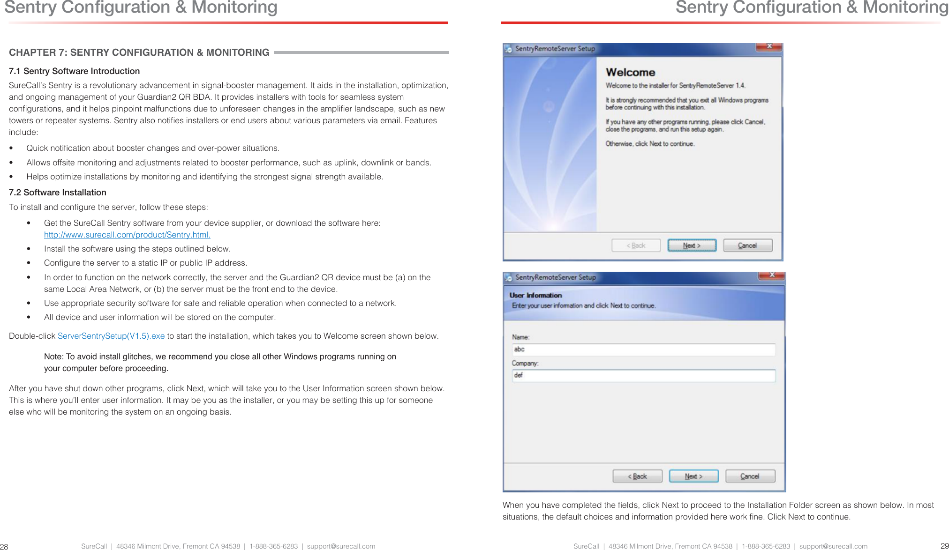
Task: Click 'Configure the server to a static IP' bullet
Action: pos(145,263)
